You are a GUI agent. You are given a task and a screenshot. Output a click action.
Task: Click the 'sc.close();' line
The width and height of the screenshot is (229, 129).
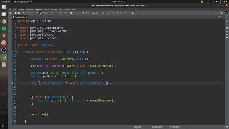(40, 114)
